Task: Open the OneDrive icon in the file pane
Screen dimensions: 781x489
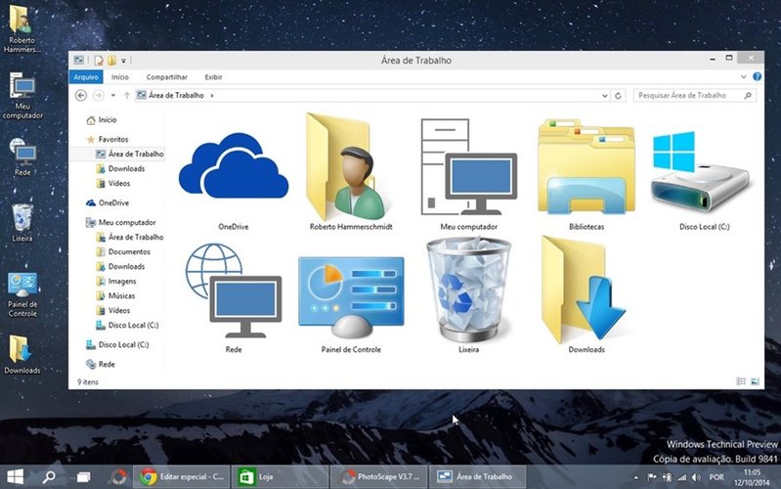Action: click(x=234, y=165)
